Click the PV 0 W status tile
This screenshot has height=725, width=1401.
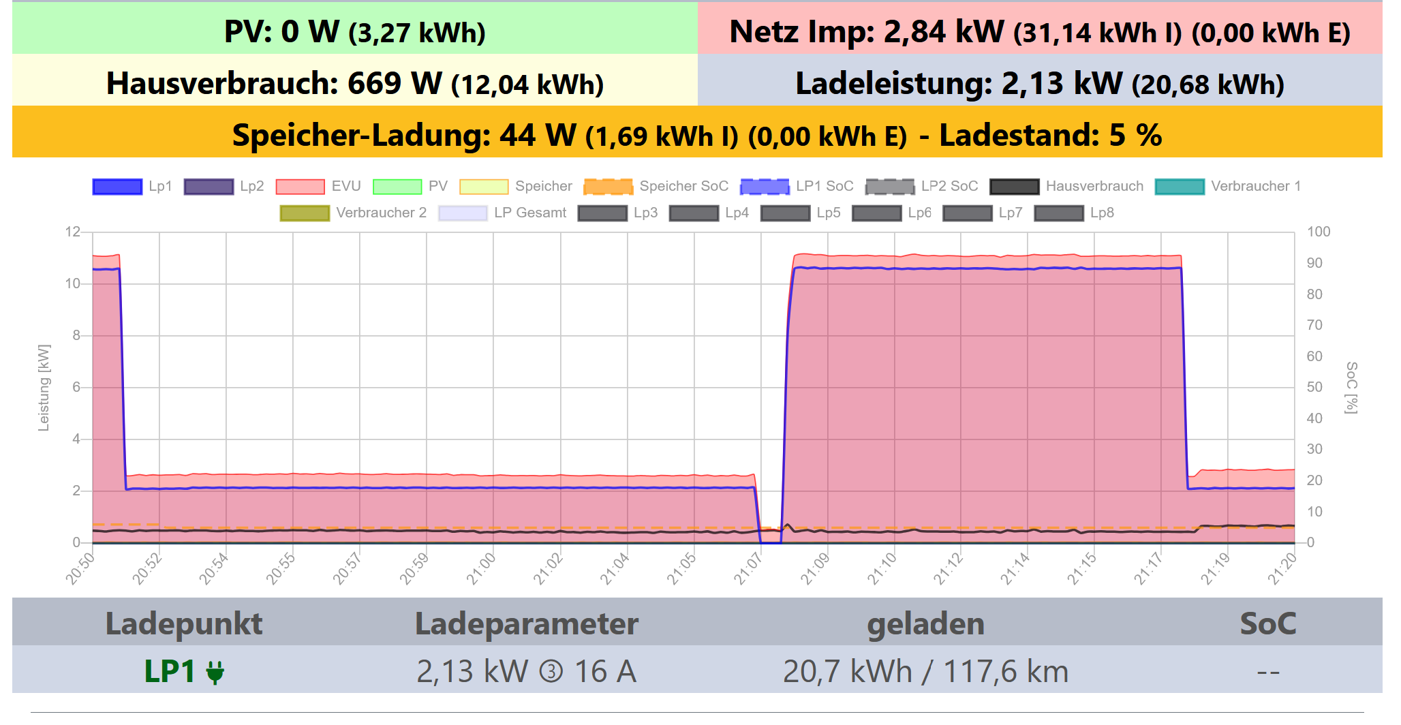[354, 31]
